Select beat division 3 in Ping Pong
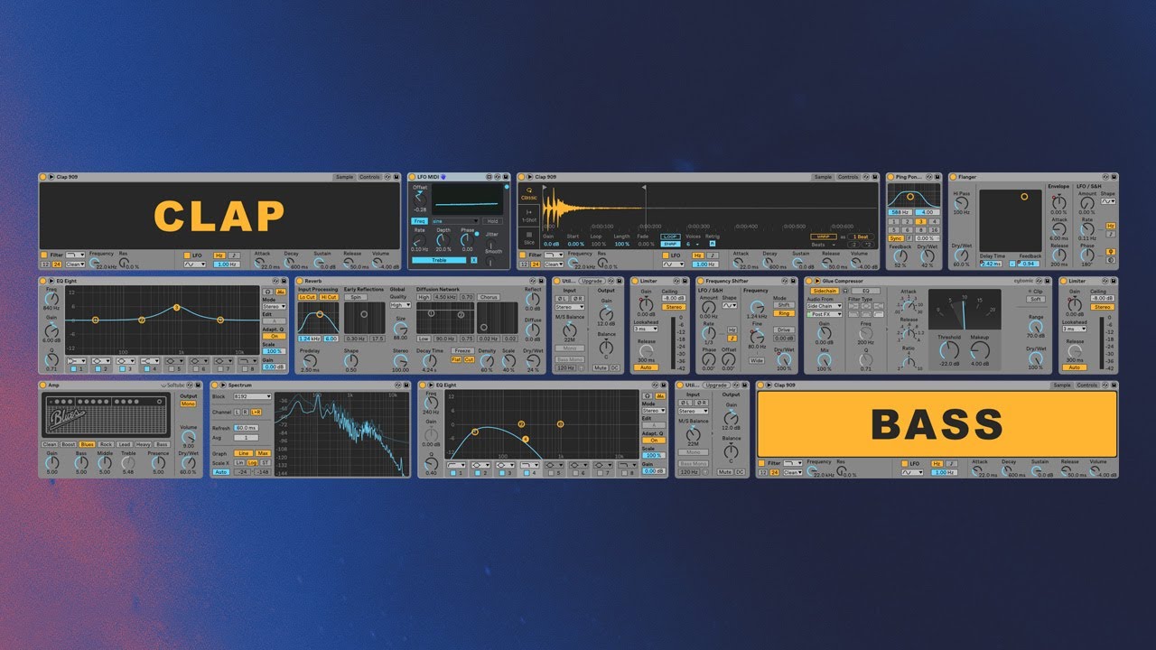 pyautogui.click(x=921, y=221)
